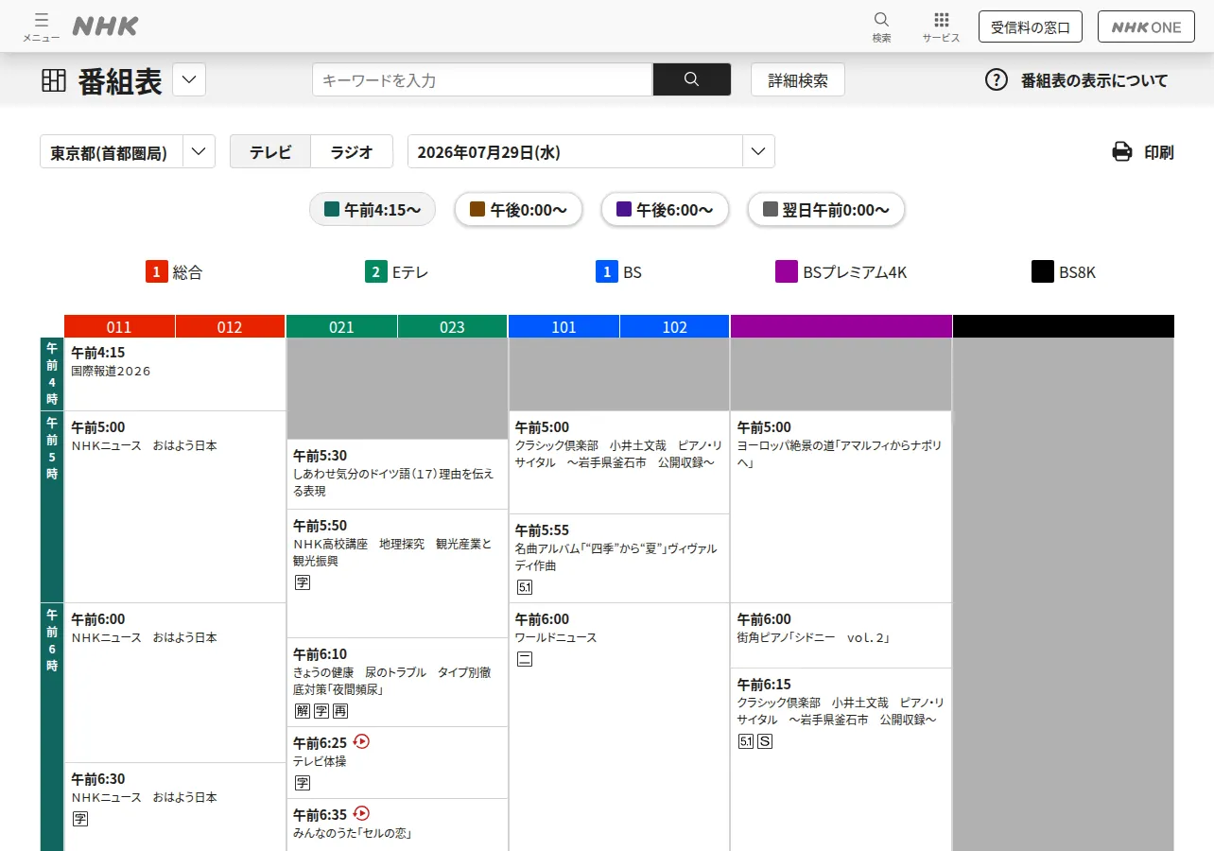Click the red 1 総合 channel icon
Image resolution: width=1214 pixels, height=851 pixels.
(x=156, y=272)
